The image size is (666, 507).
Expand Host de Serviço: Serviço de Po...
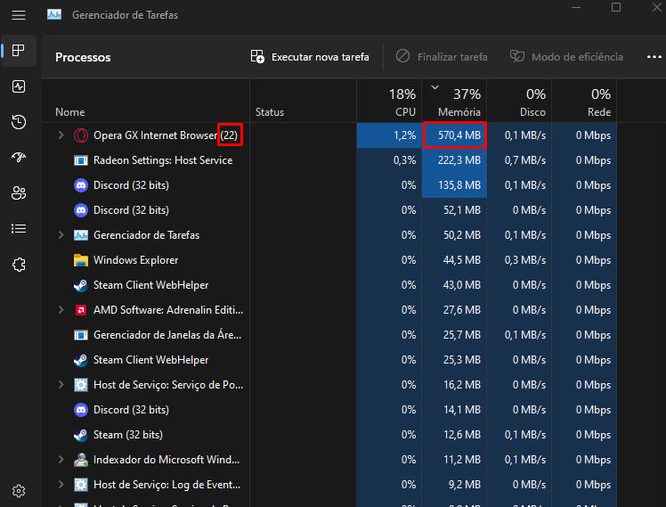pos(61,385)
